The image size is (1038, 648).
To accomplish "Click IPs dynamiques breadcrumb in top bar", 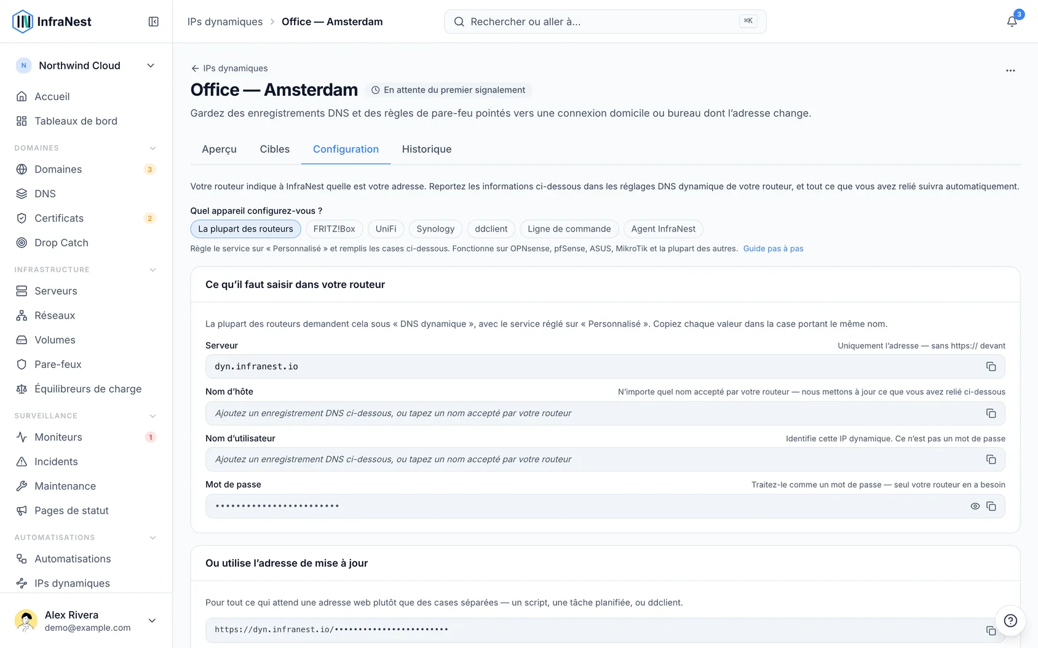I will coord(225,21).
